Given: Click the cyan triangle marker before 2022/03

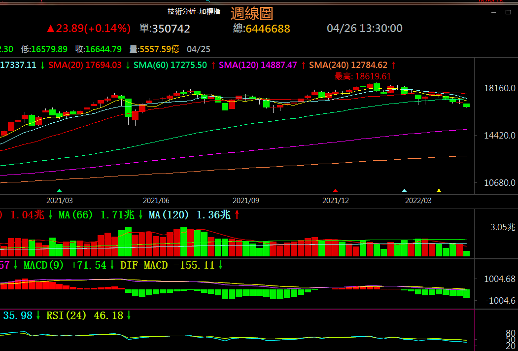Looking at the screenshot, I should point(405,190).
